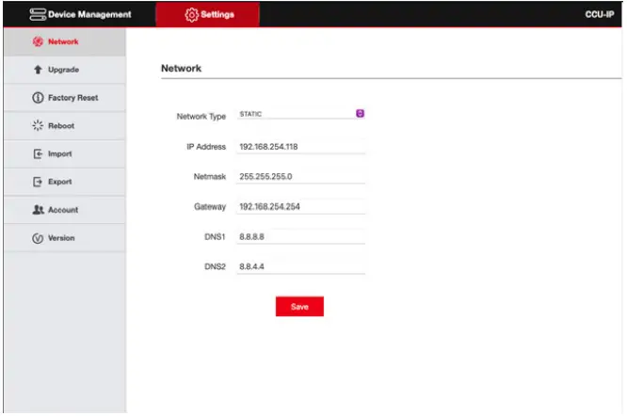Screen dimensions: 627x416
Task: Click the Gateway input field
Action: click(x=300, y=207)
